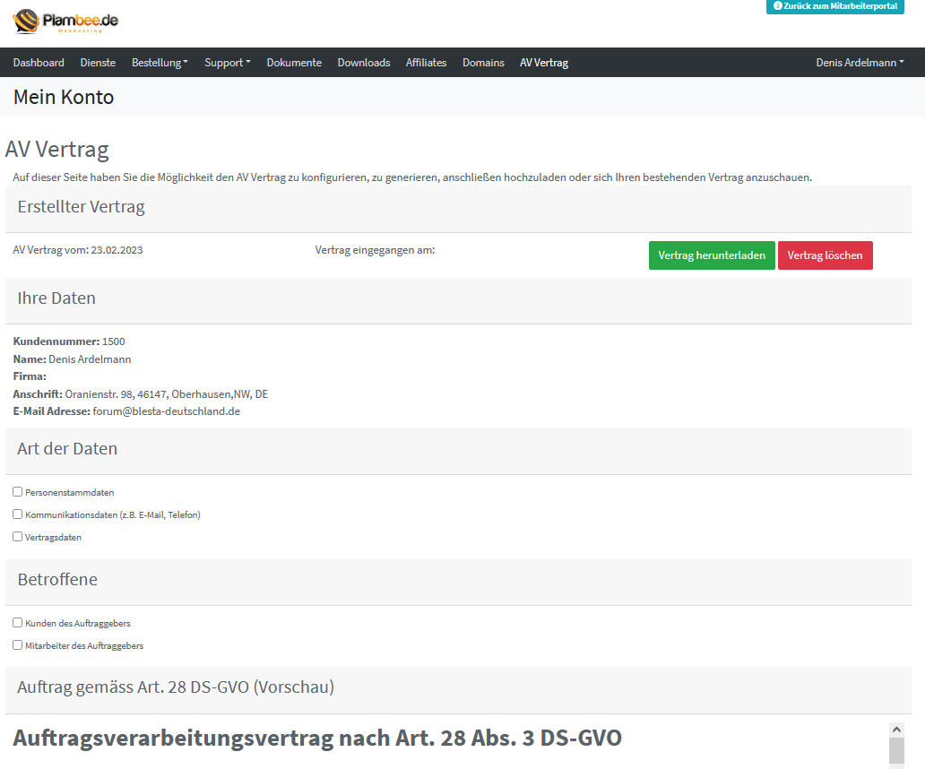Expand the Support dropdown menu
This screenshot has width=925, height=769.
tap(227, 63)
